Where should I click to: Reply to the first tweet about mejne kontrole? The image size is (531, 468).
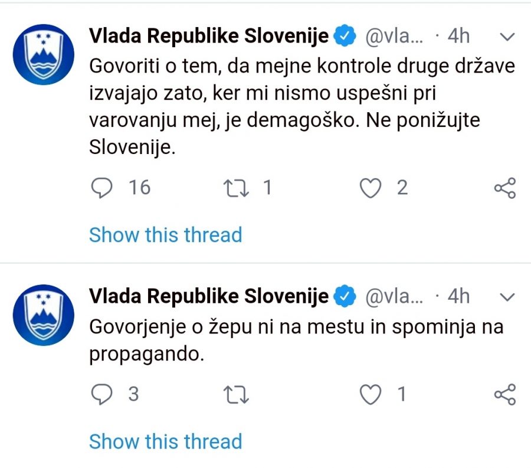101,188
